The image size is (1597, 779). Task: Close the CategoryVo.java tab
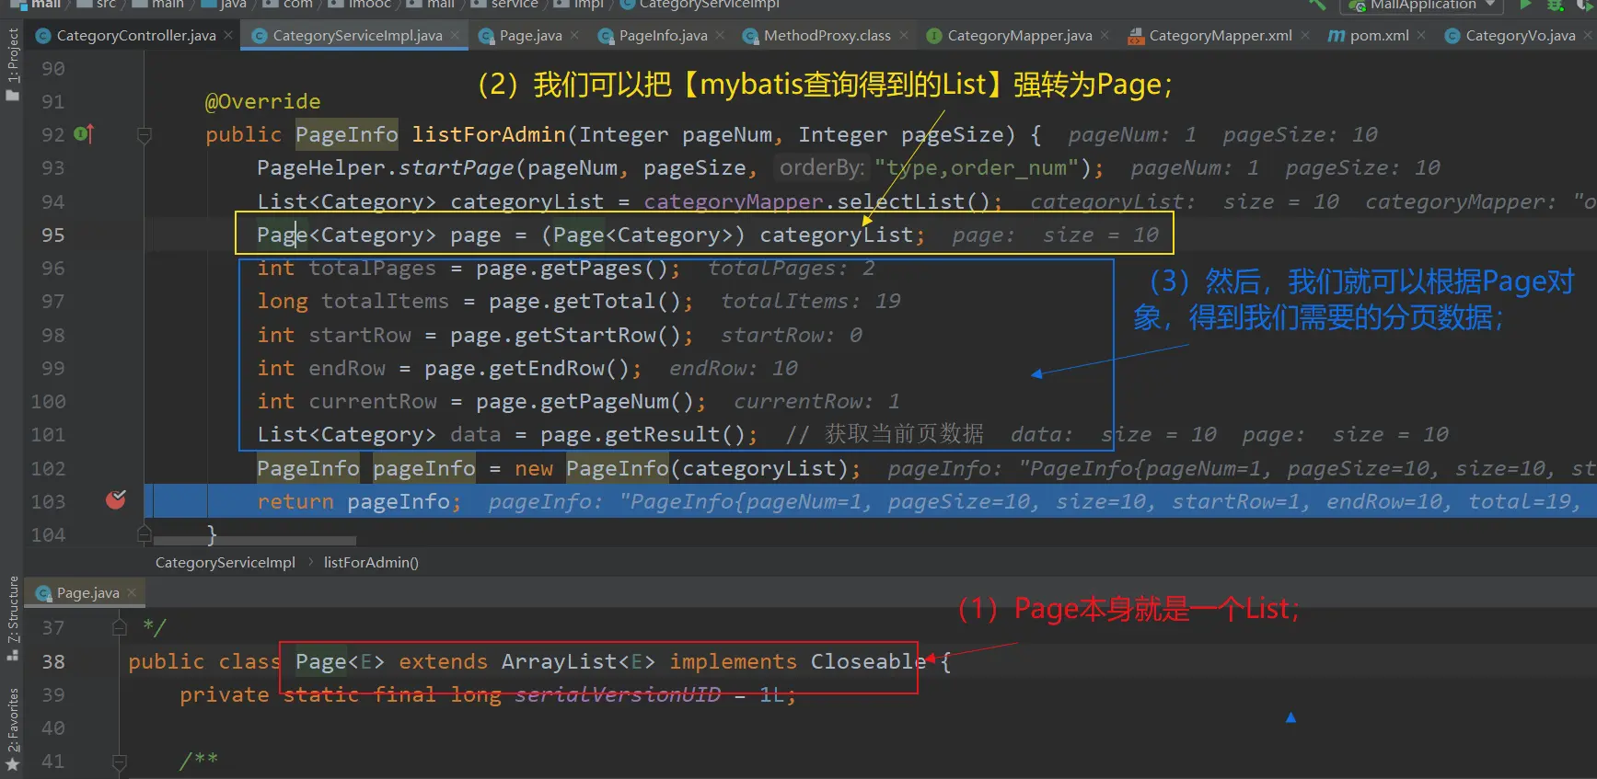tap(1587, 36)
